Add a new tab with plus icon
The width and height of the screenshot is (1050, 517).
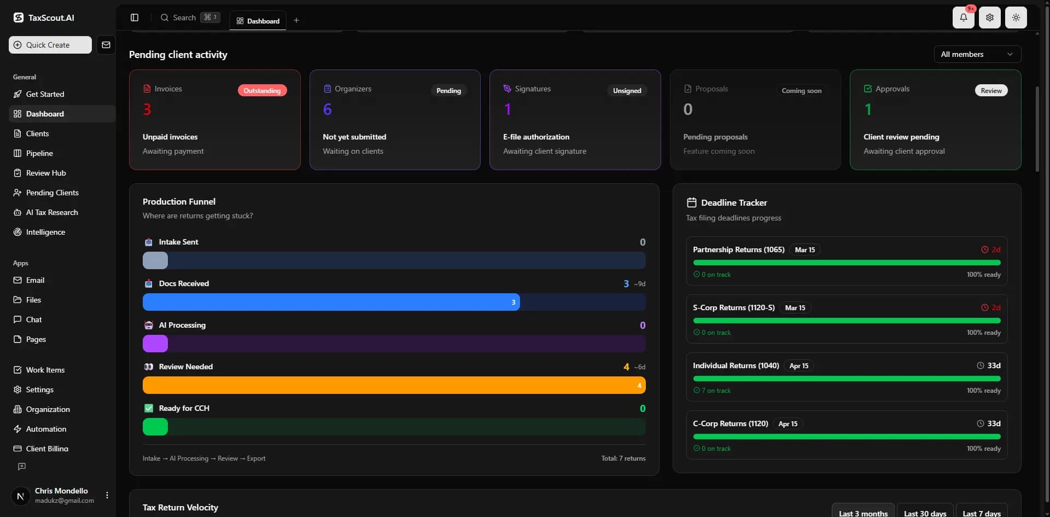tap(296, 21)
